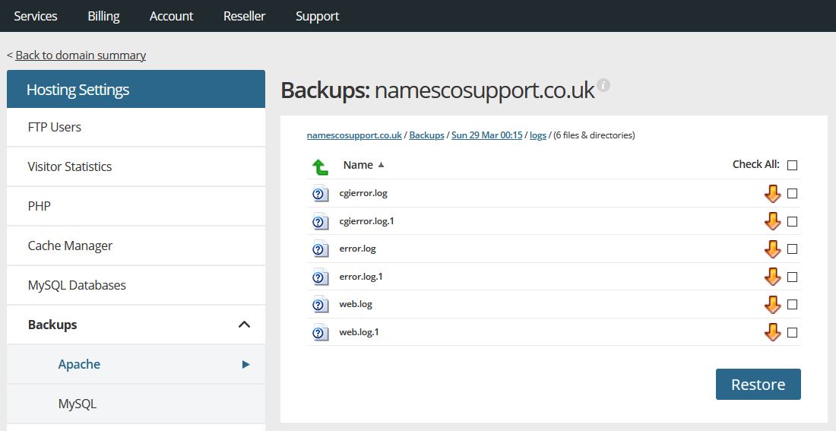Open the Services menu

tap(35, 16)
